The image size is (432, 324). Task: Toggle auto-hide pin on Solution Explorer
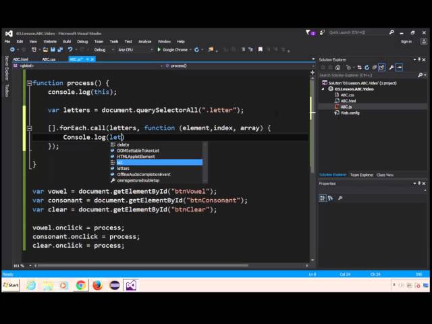click(x=419, y=59)
